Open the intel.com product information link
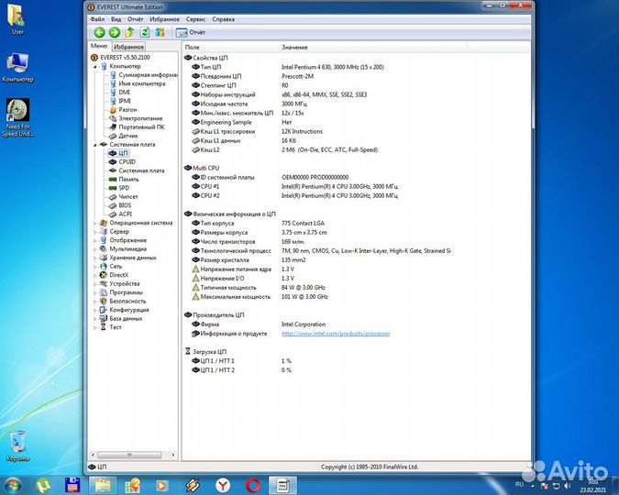 point(336,334)
